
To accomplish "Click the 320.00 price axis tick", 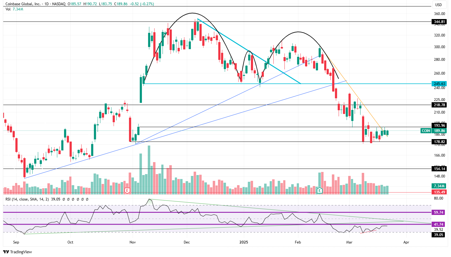I will point(439,35).
